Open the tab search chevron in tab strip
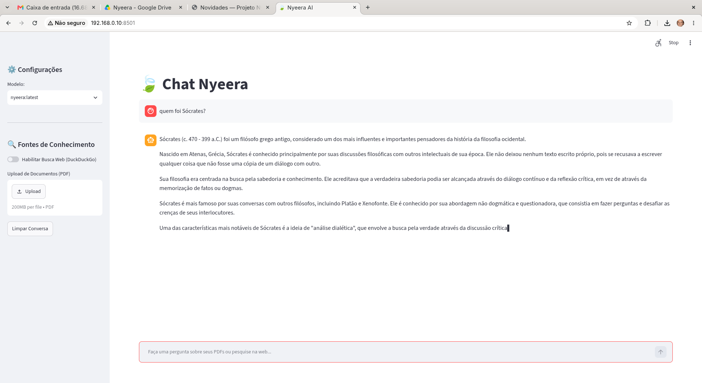The image size is (702, 383). (x=7, y=7)
